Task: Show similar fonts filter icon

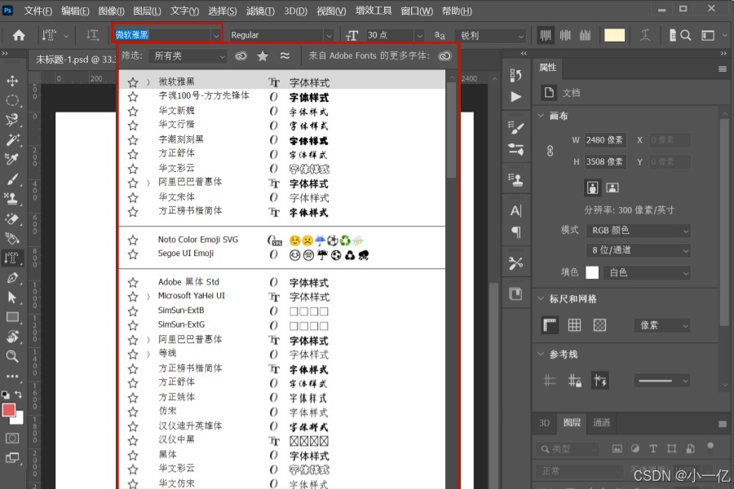Action: tap(285, 55)
